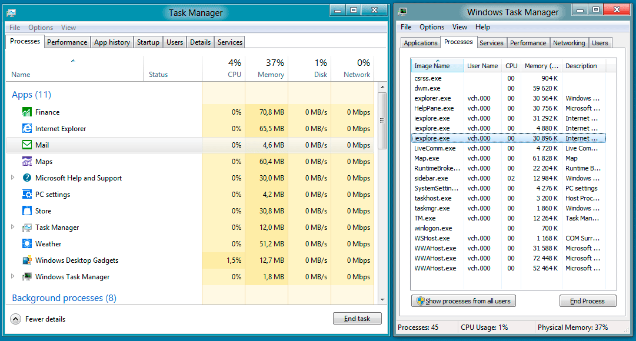
Task: Expand the Windows Task Manager app row
Action: [x=12, y=276]
